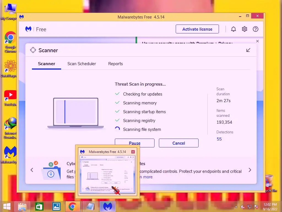Select the Internet Download Manager desktop shortcut
This screenshot has width=282, height=212.
10,128
